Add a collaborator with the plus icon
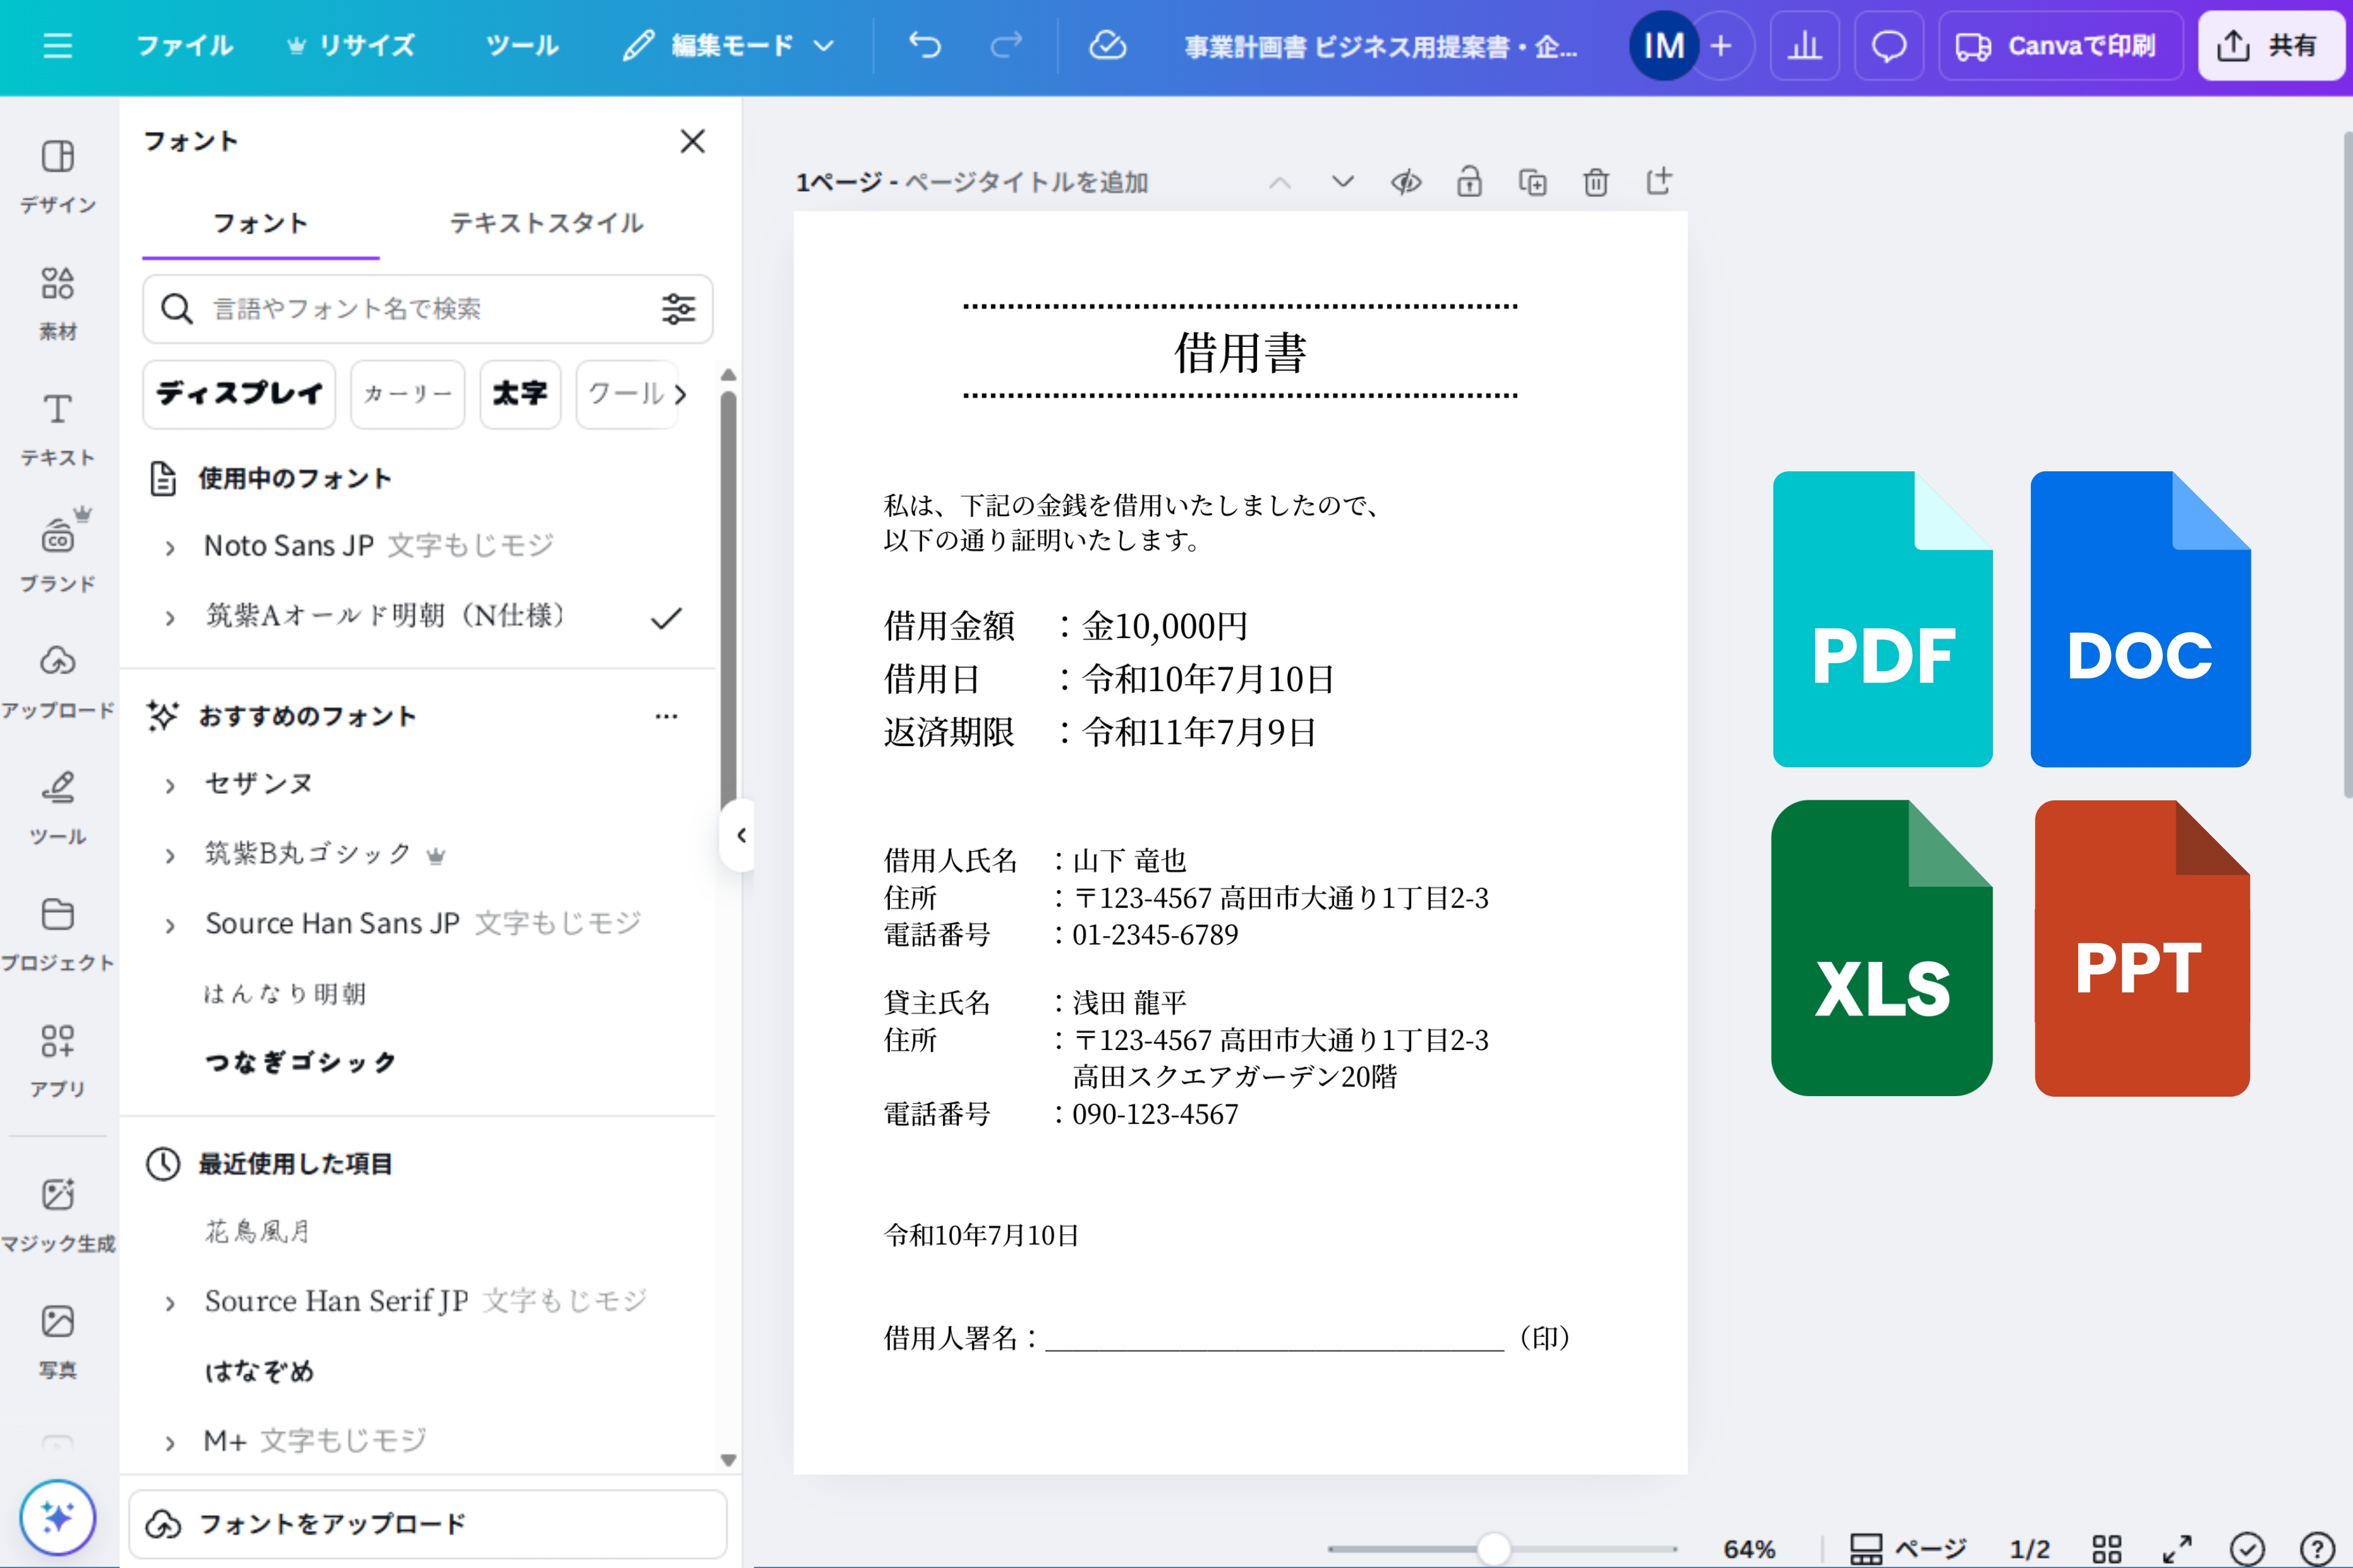The width and height of the screenshot is (2353, 1568). point(1722,46)
